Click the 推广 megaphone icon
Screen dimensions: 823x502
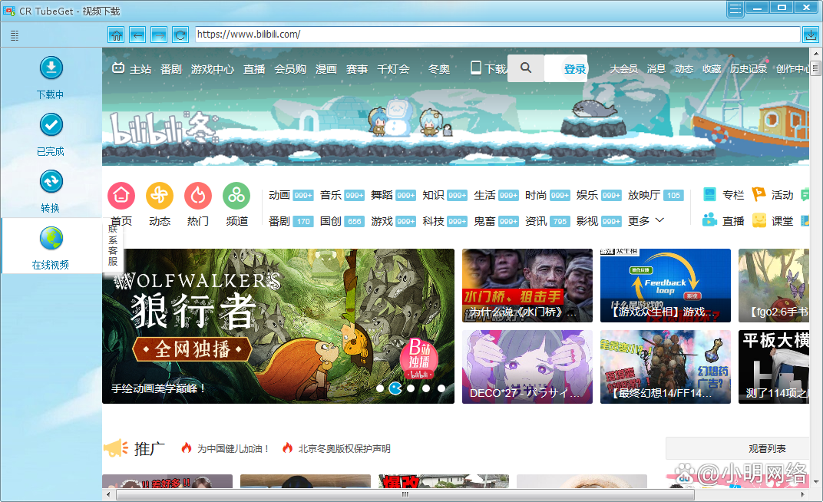click(x=116, y=448)
